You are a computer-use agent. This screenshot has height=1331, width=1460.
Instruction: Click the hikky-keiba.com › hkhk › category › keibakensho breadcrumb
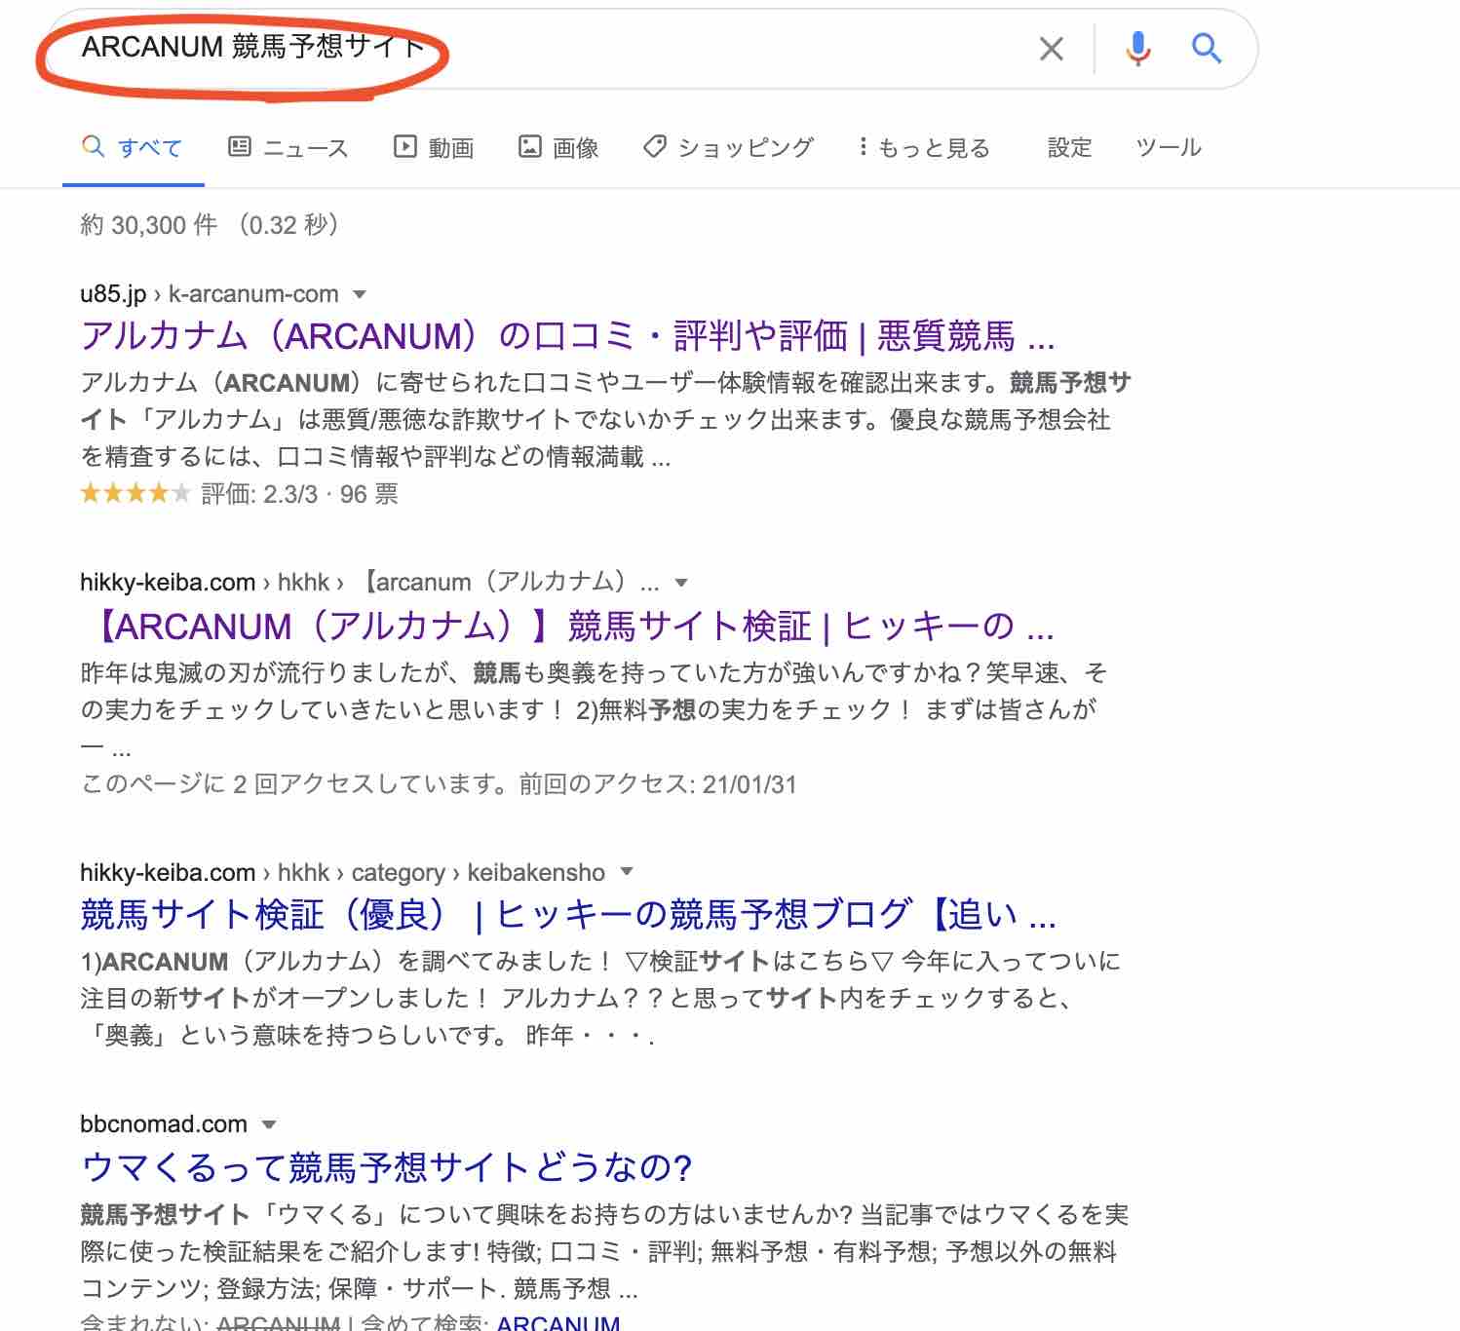pos(342,872)
